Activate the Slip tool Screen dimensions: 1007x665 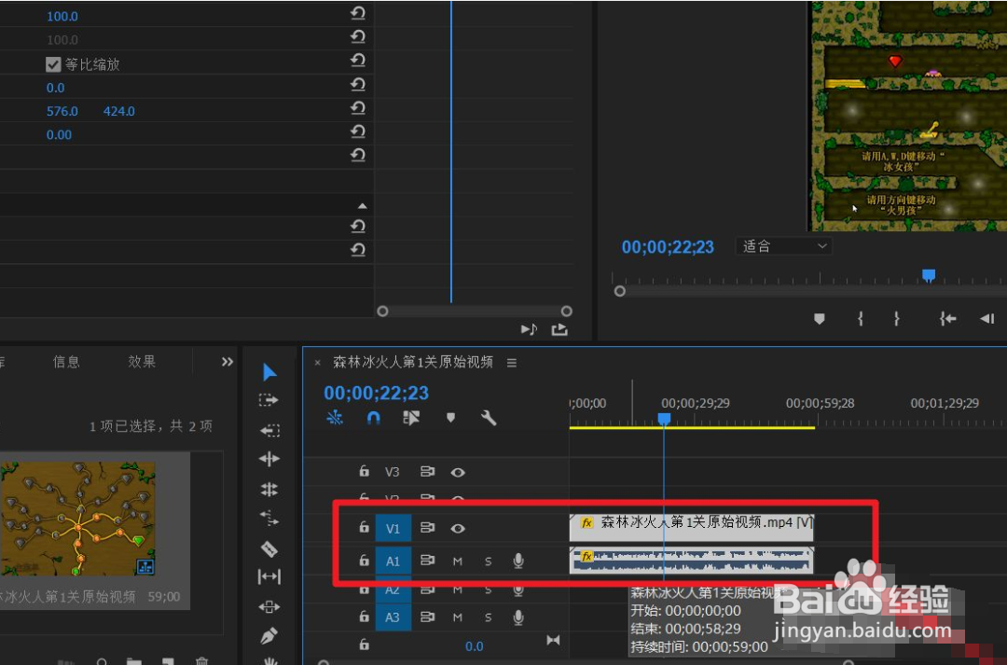tap(269, 577)
